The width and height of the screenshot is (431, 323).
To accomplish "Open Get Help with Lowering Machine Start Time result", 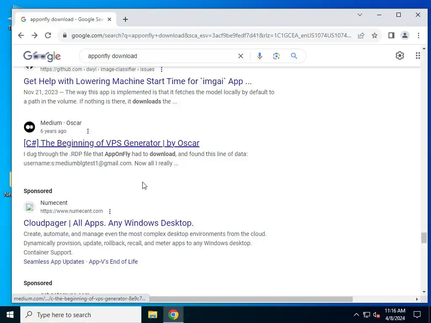I will [138, 81].
